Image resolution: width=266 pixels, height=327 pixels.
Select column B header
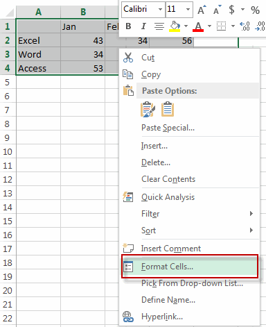pyautogui.click(x=83, y=12)
